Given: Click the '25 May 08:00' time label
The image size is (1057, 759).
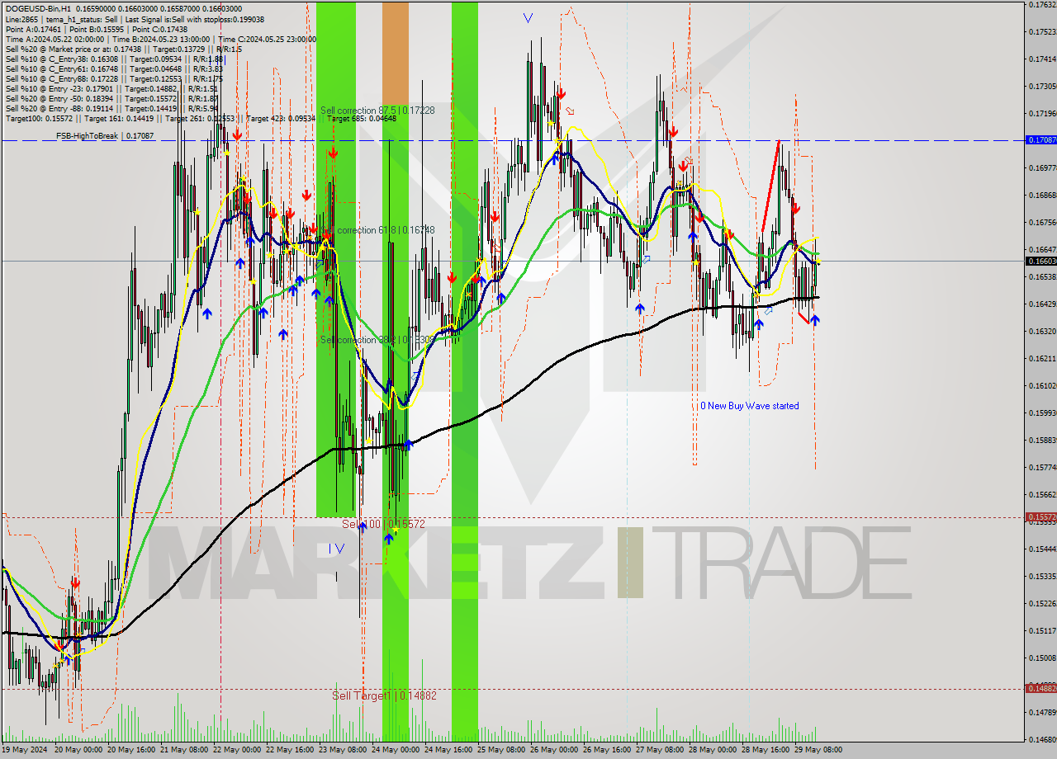Looking at the screenshot, I should (x=500, y=750).
